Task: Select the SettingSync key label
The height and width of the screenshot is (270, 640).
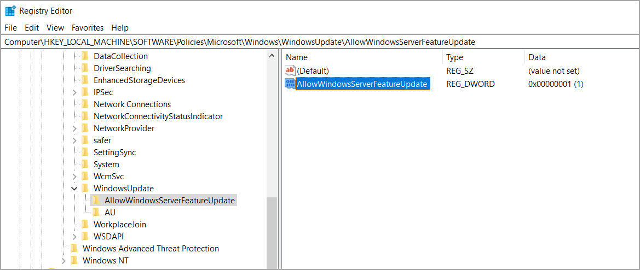Action: click(114, 152)
